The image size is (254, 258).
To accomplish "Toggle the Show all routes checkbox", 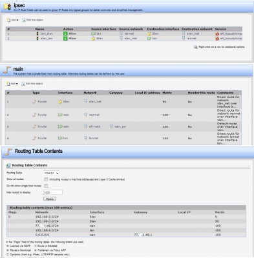I will pos(46,179).
